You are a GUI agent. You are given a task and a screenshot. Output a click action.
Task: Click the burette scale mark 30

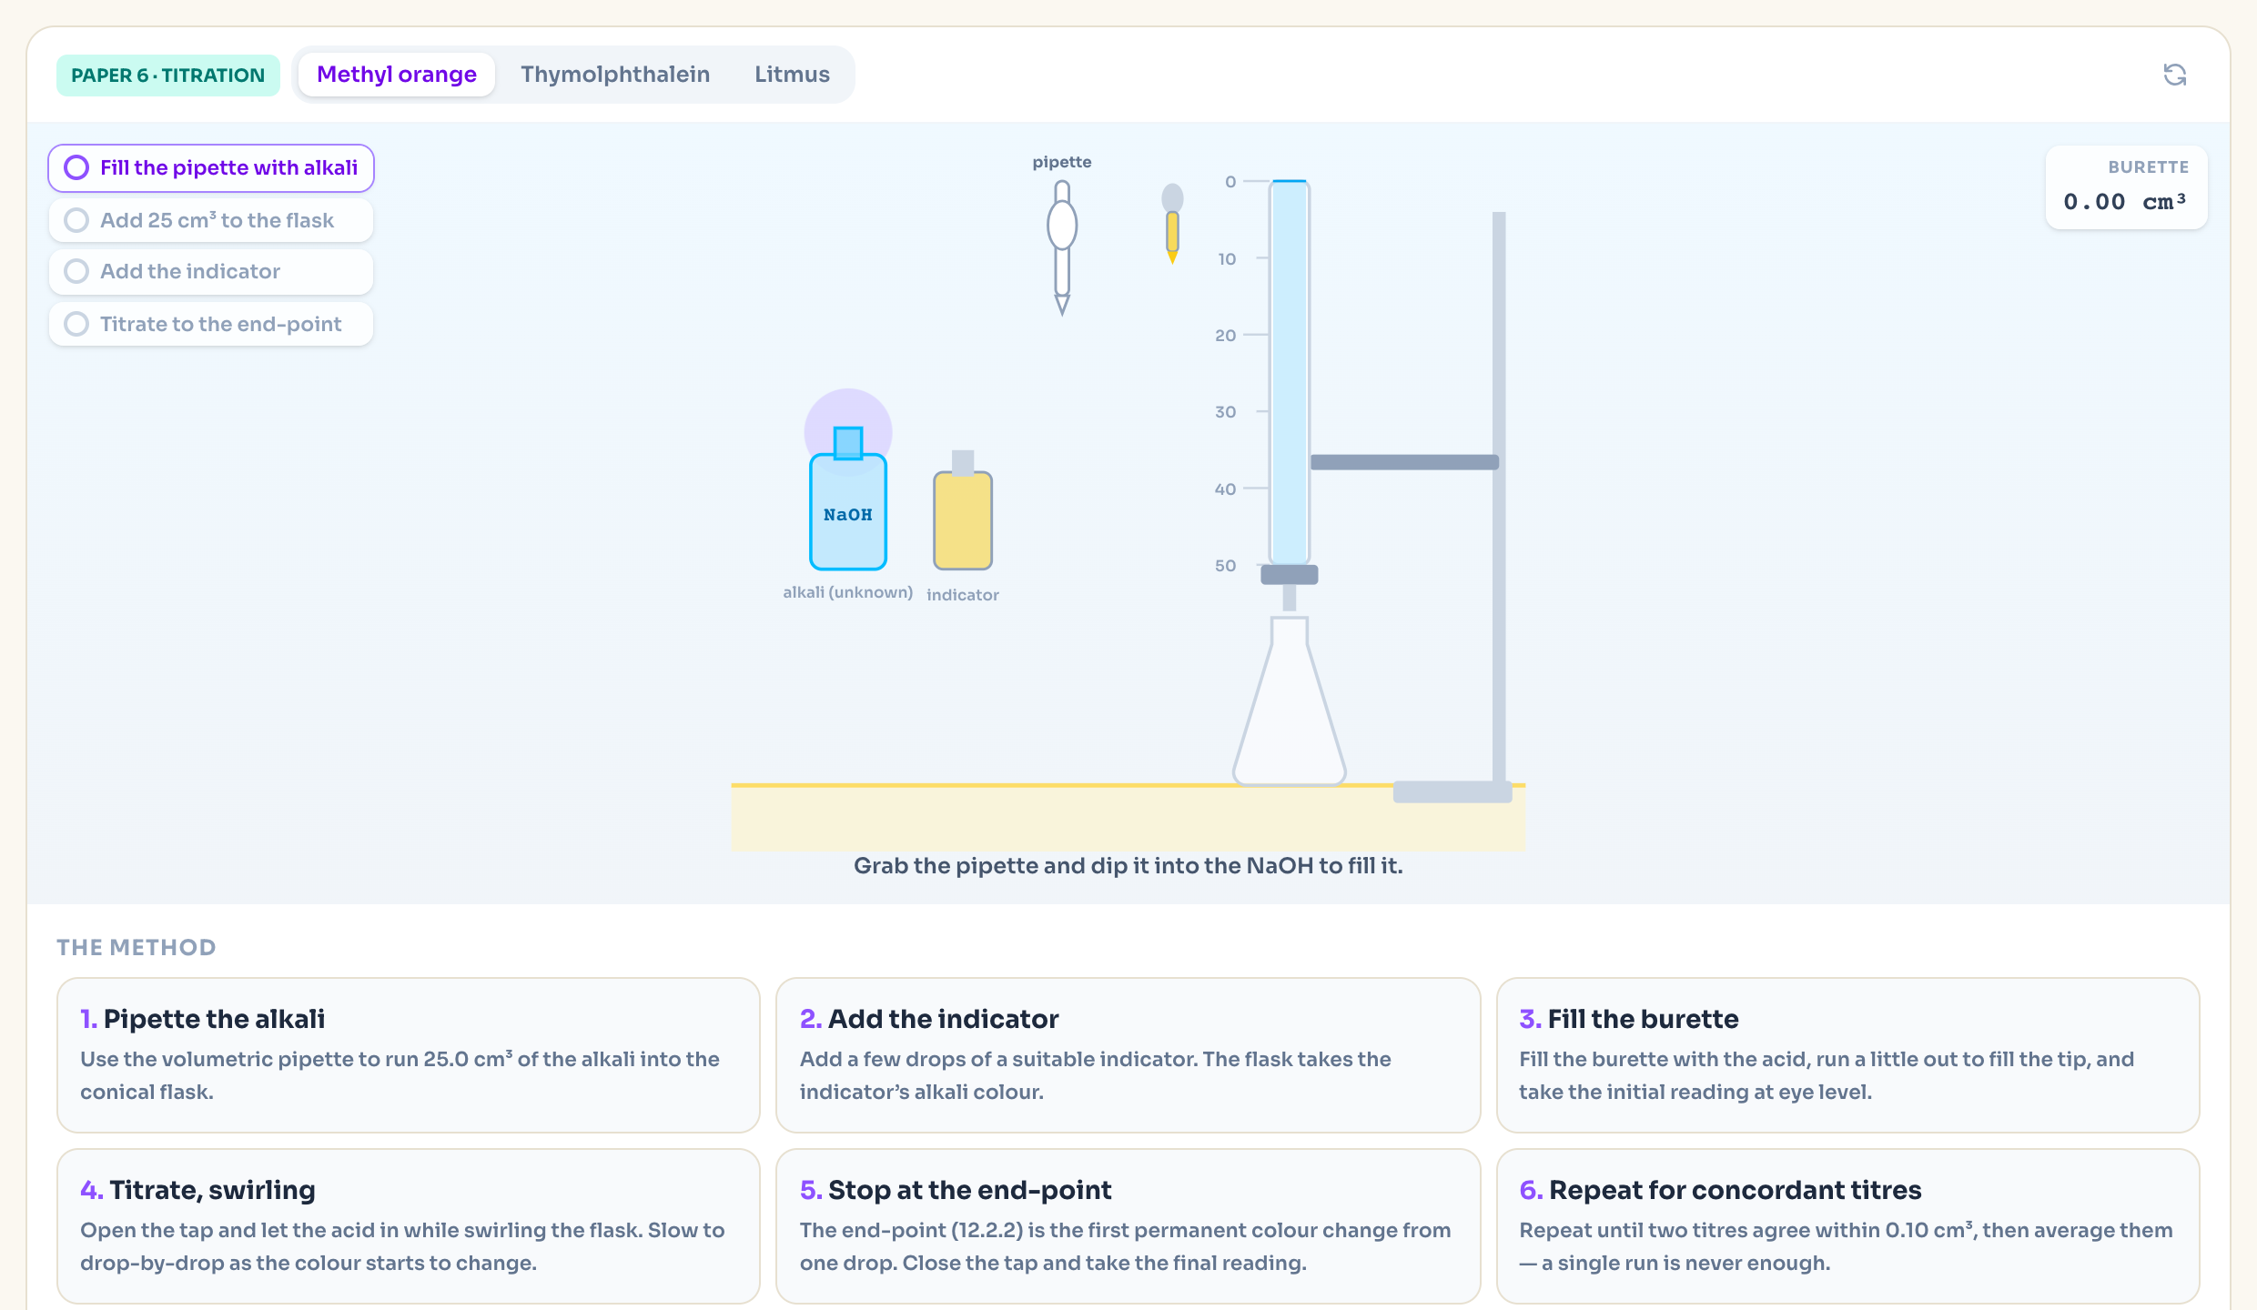coord(1226,412)
